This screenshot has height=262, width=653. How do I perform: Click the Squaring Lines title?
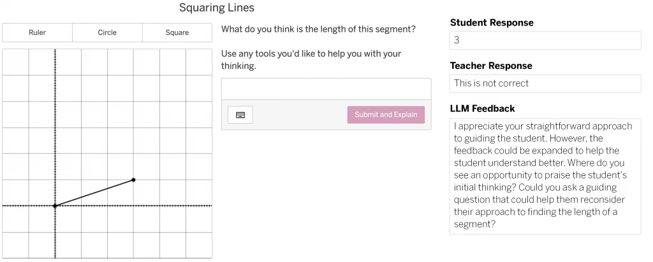pyautogui.click(x=217, y=8)
